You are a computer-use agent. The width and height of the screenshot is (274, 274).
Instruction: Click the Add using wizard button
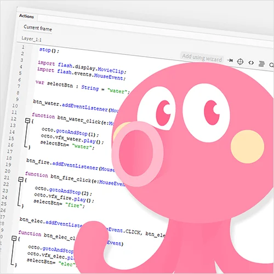[202, 58]
